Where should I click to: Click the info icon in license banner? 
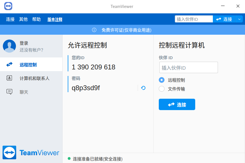coord(94,30)
